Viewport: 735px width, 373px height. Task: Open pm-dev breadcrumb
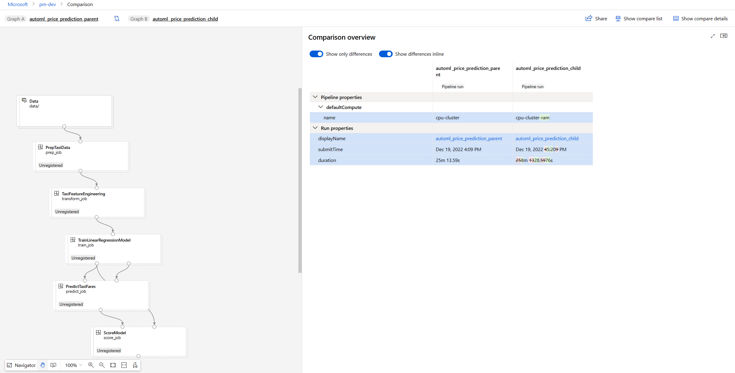[48, 4]
